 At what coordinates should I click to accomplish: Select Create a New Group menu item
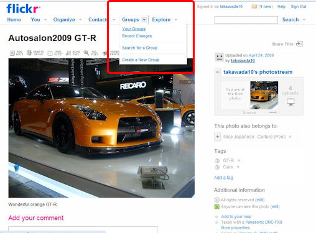(141, 60)
